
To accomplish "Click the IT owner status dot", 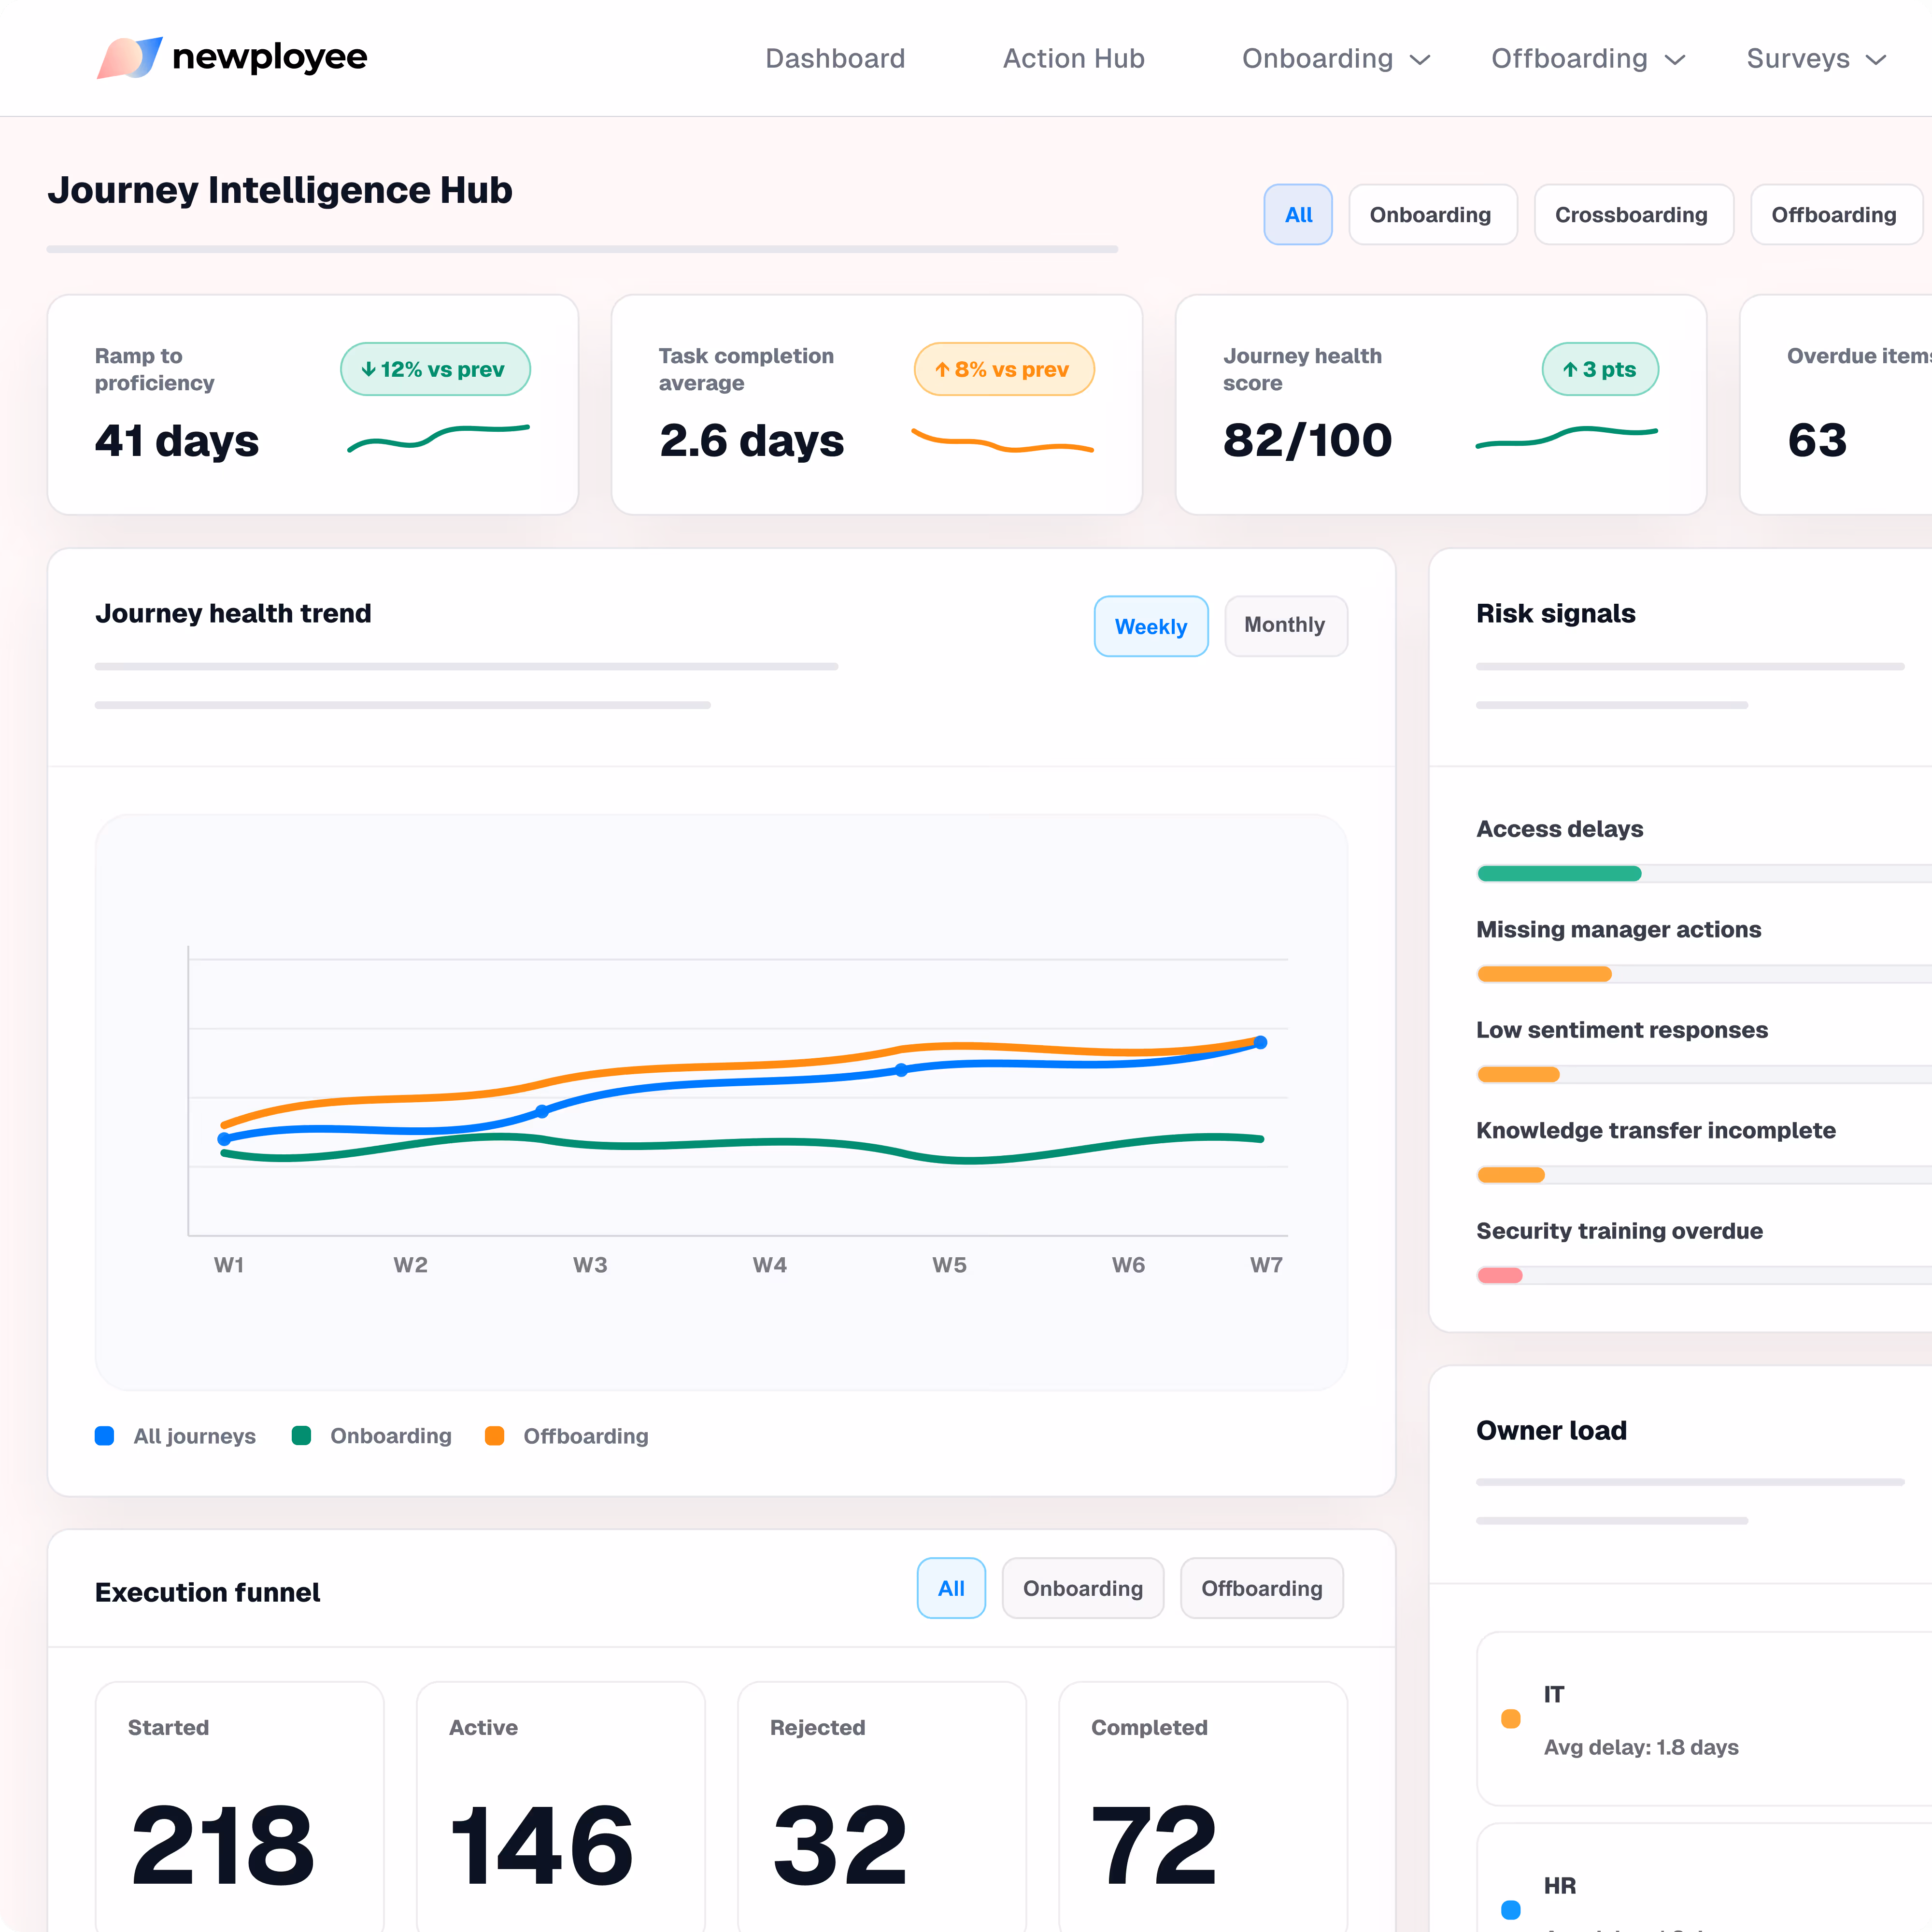I will coord(1511,1718).
